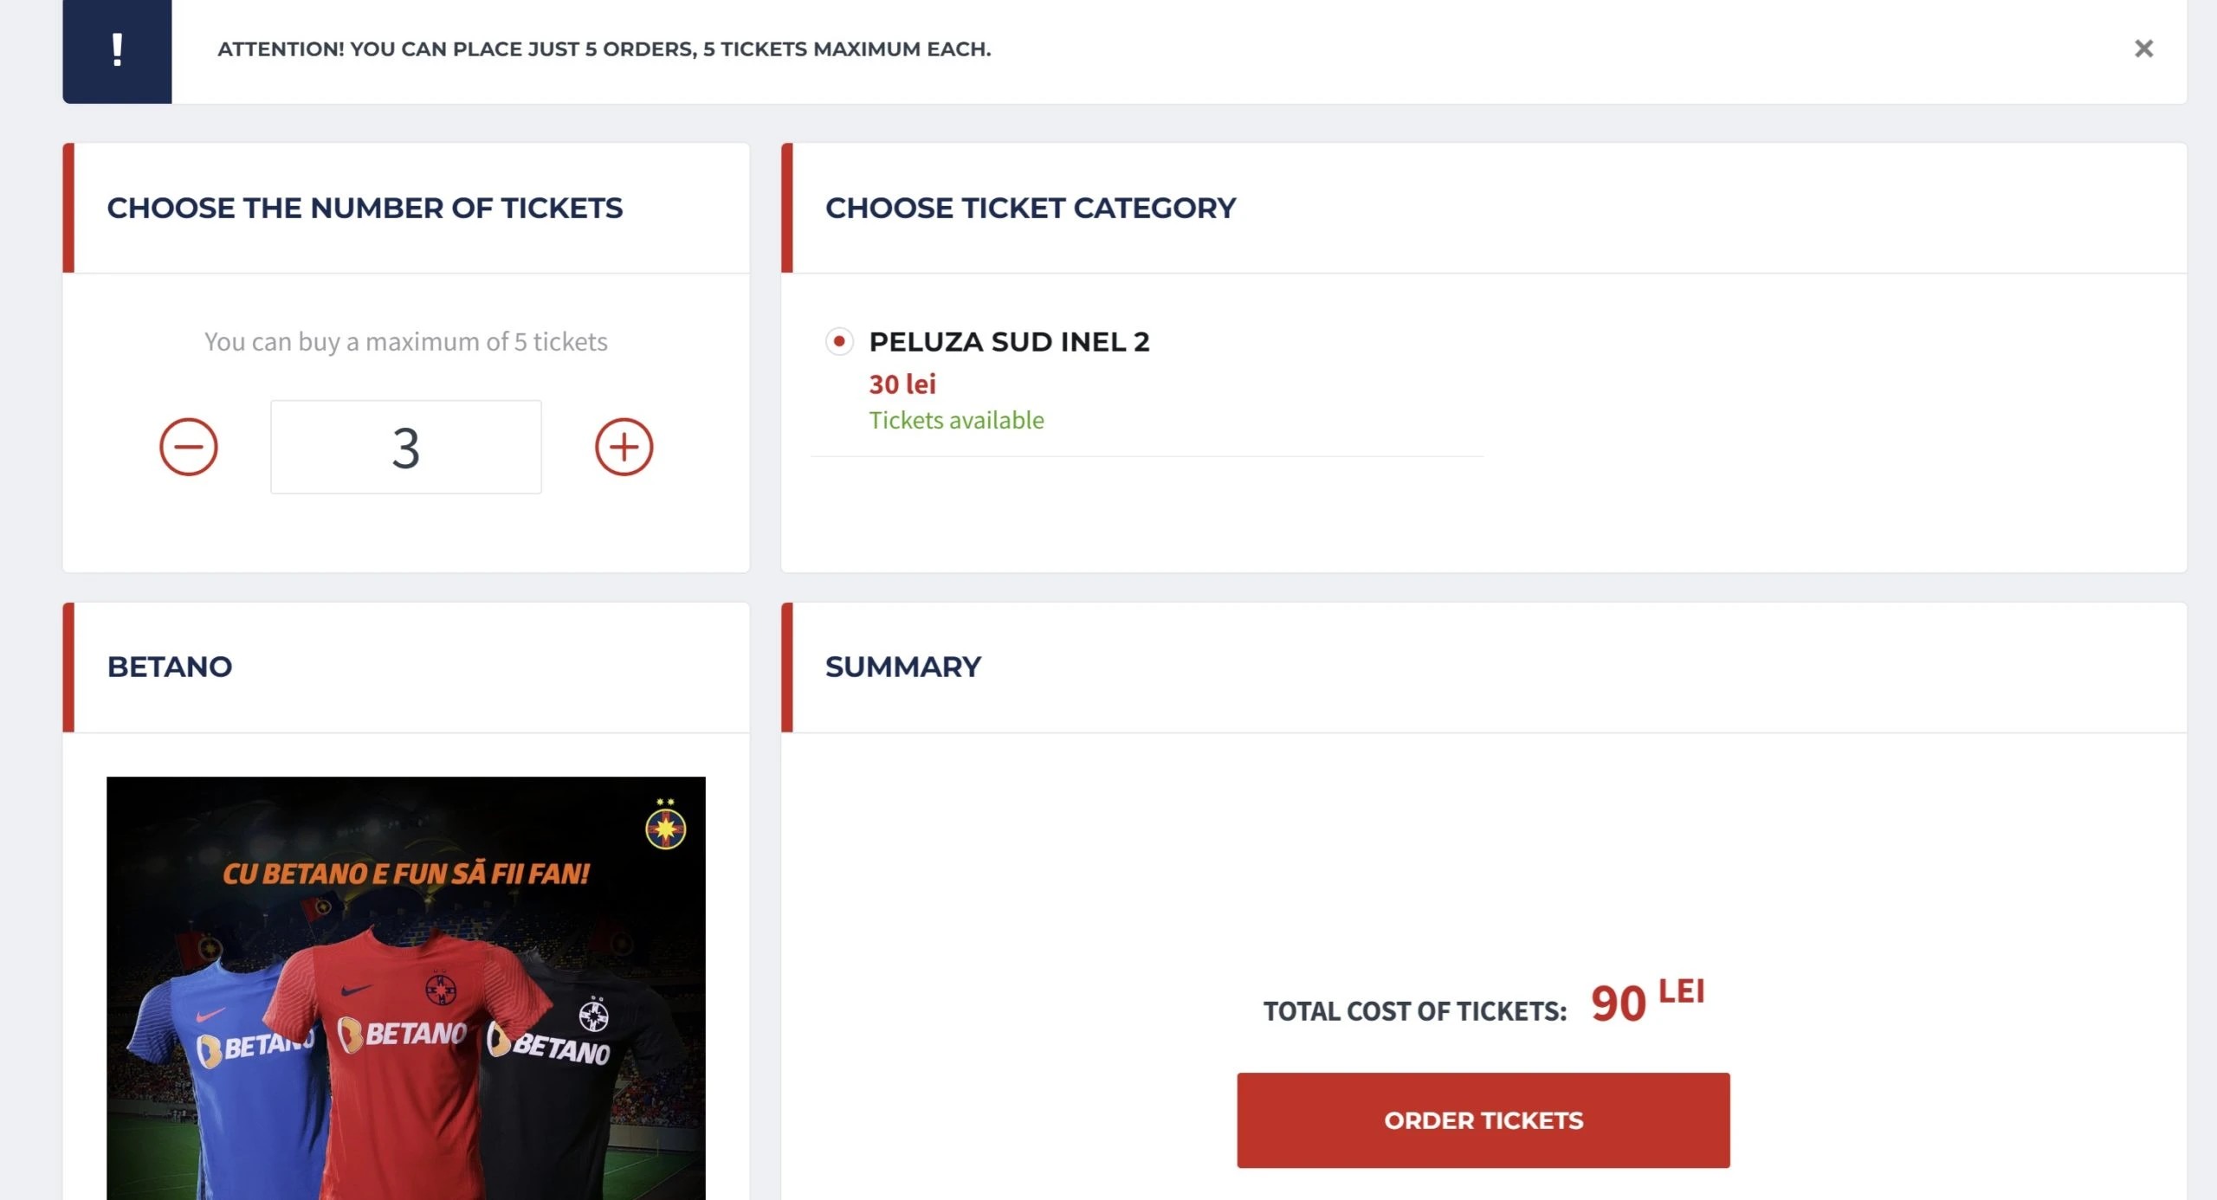This screenshot has height=1200, width=2217.
Task: Decrease ticket count with minus button
Action: point(188,447)
